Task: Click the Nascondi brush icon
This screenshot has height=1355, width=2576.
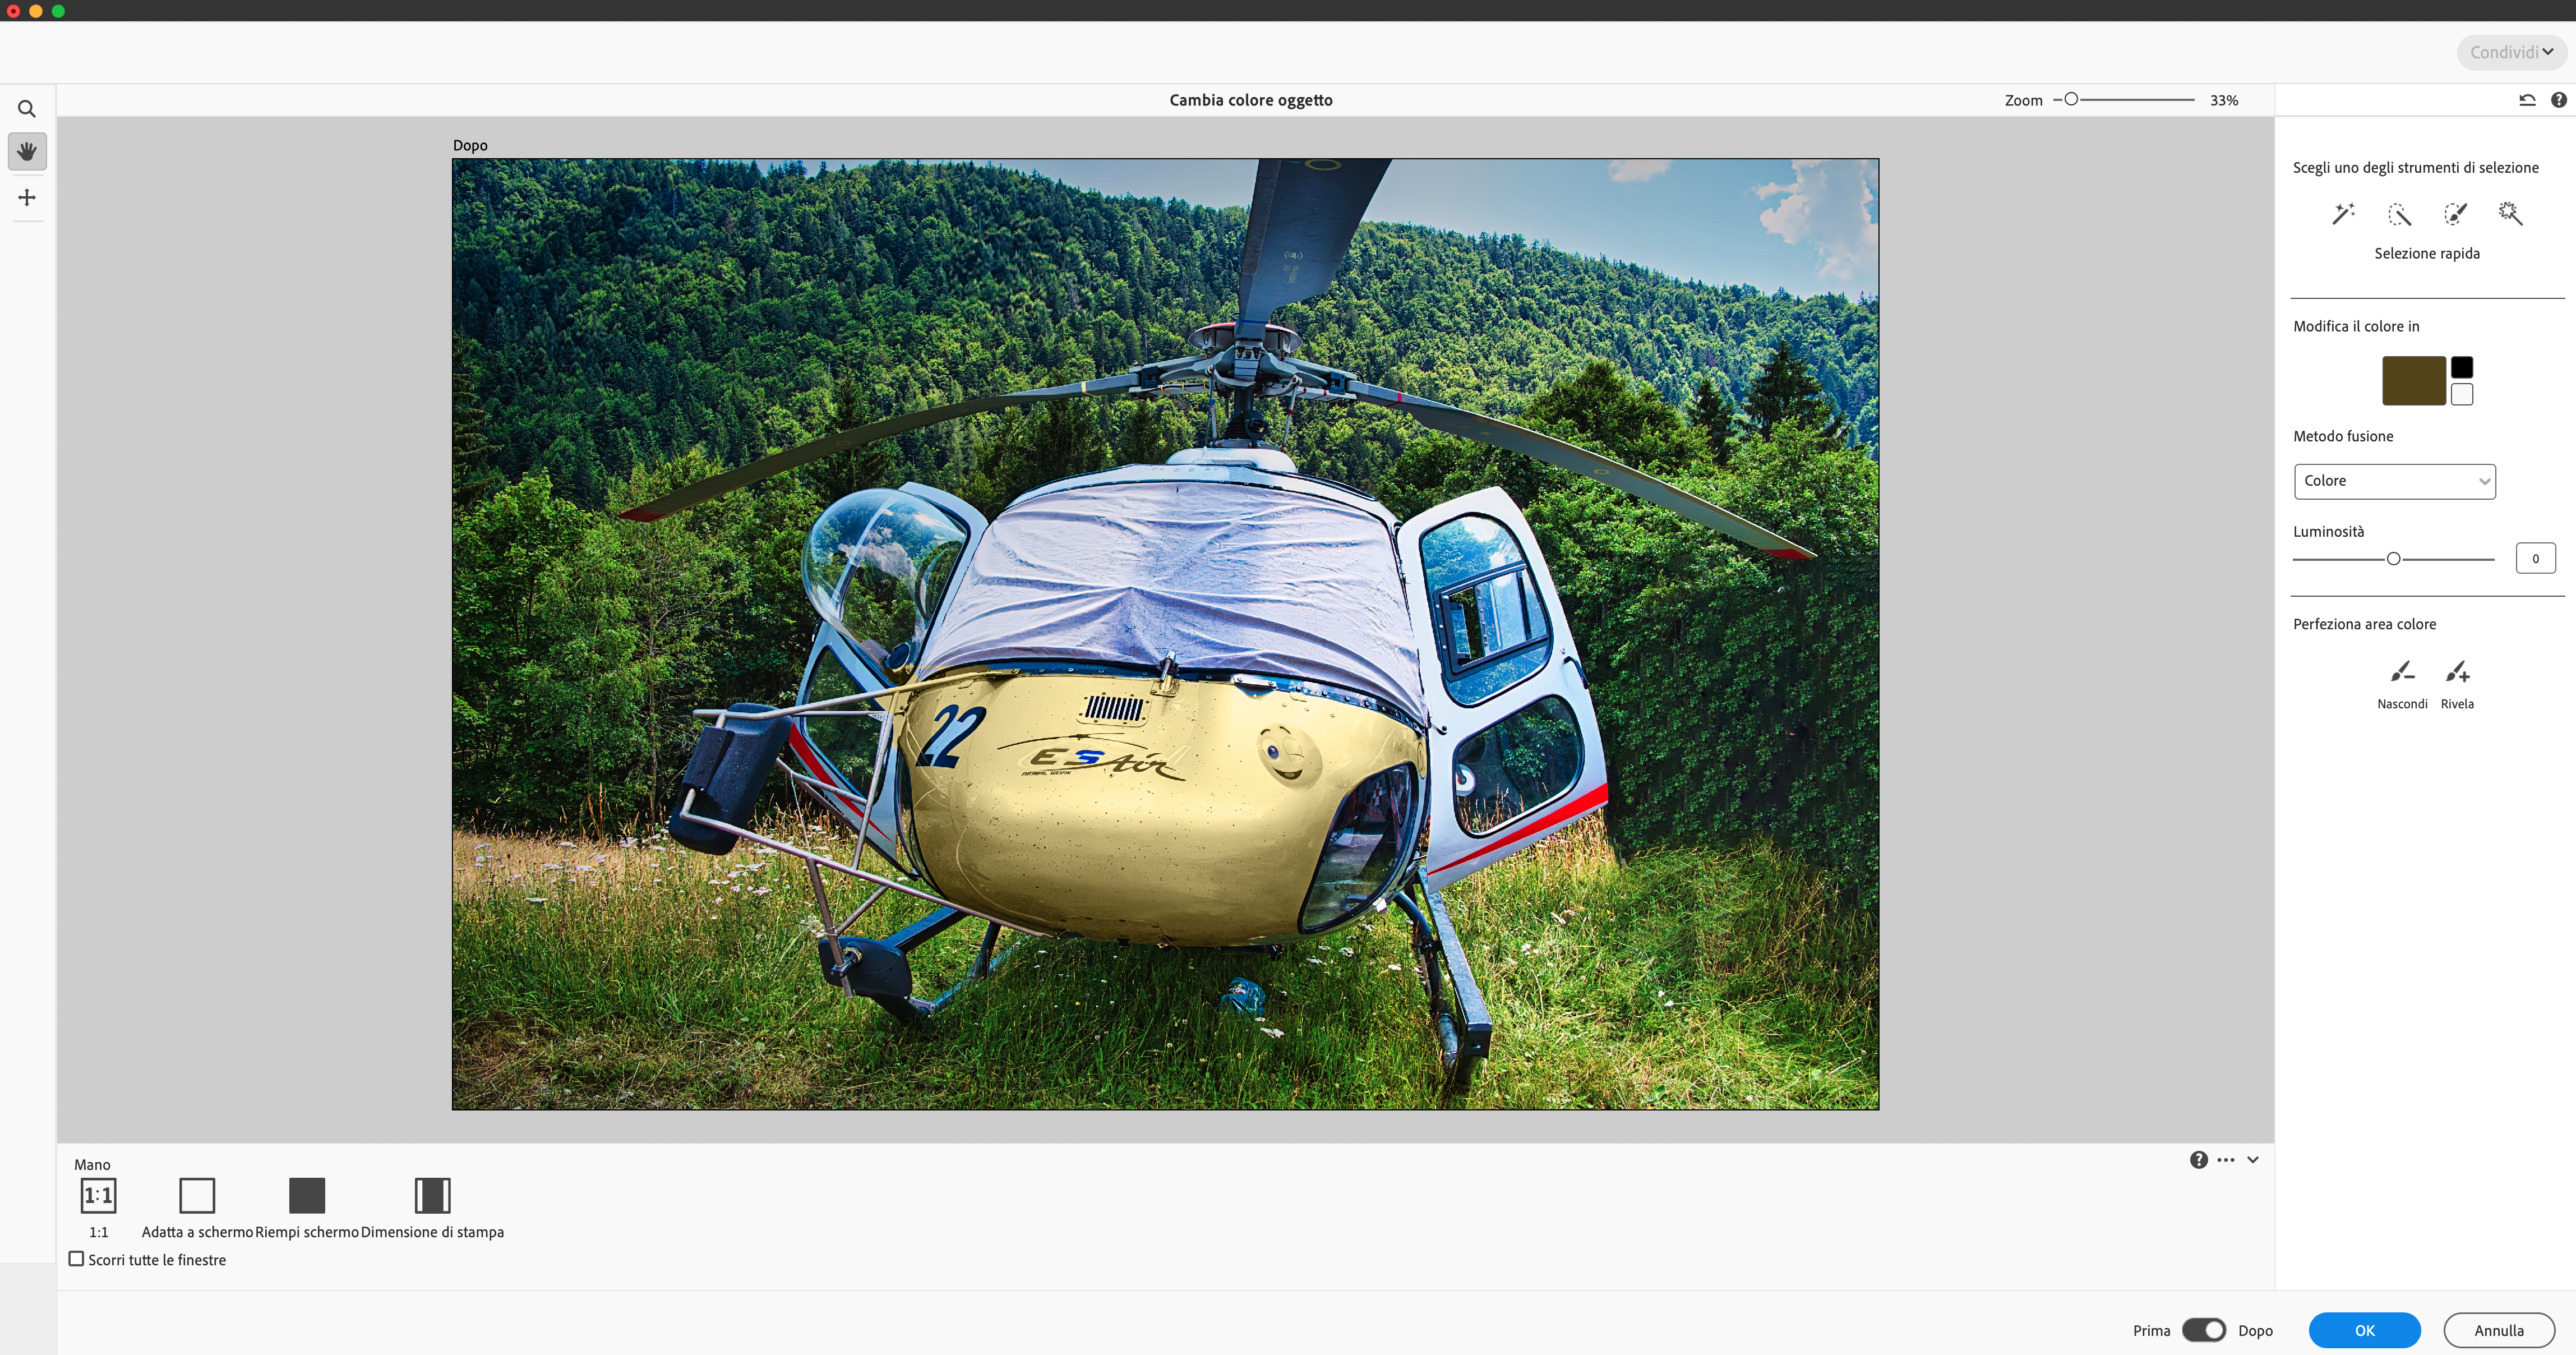Action: [x=2402, y=672]
